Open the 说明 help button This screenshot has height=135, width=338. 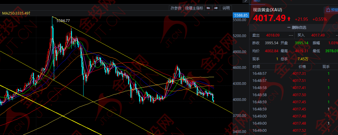[226, 8]
